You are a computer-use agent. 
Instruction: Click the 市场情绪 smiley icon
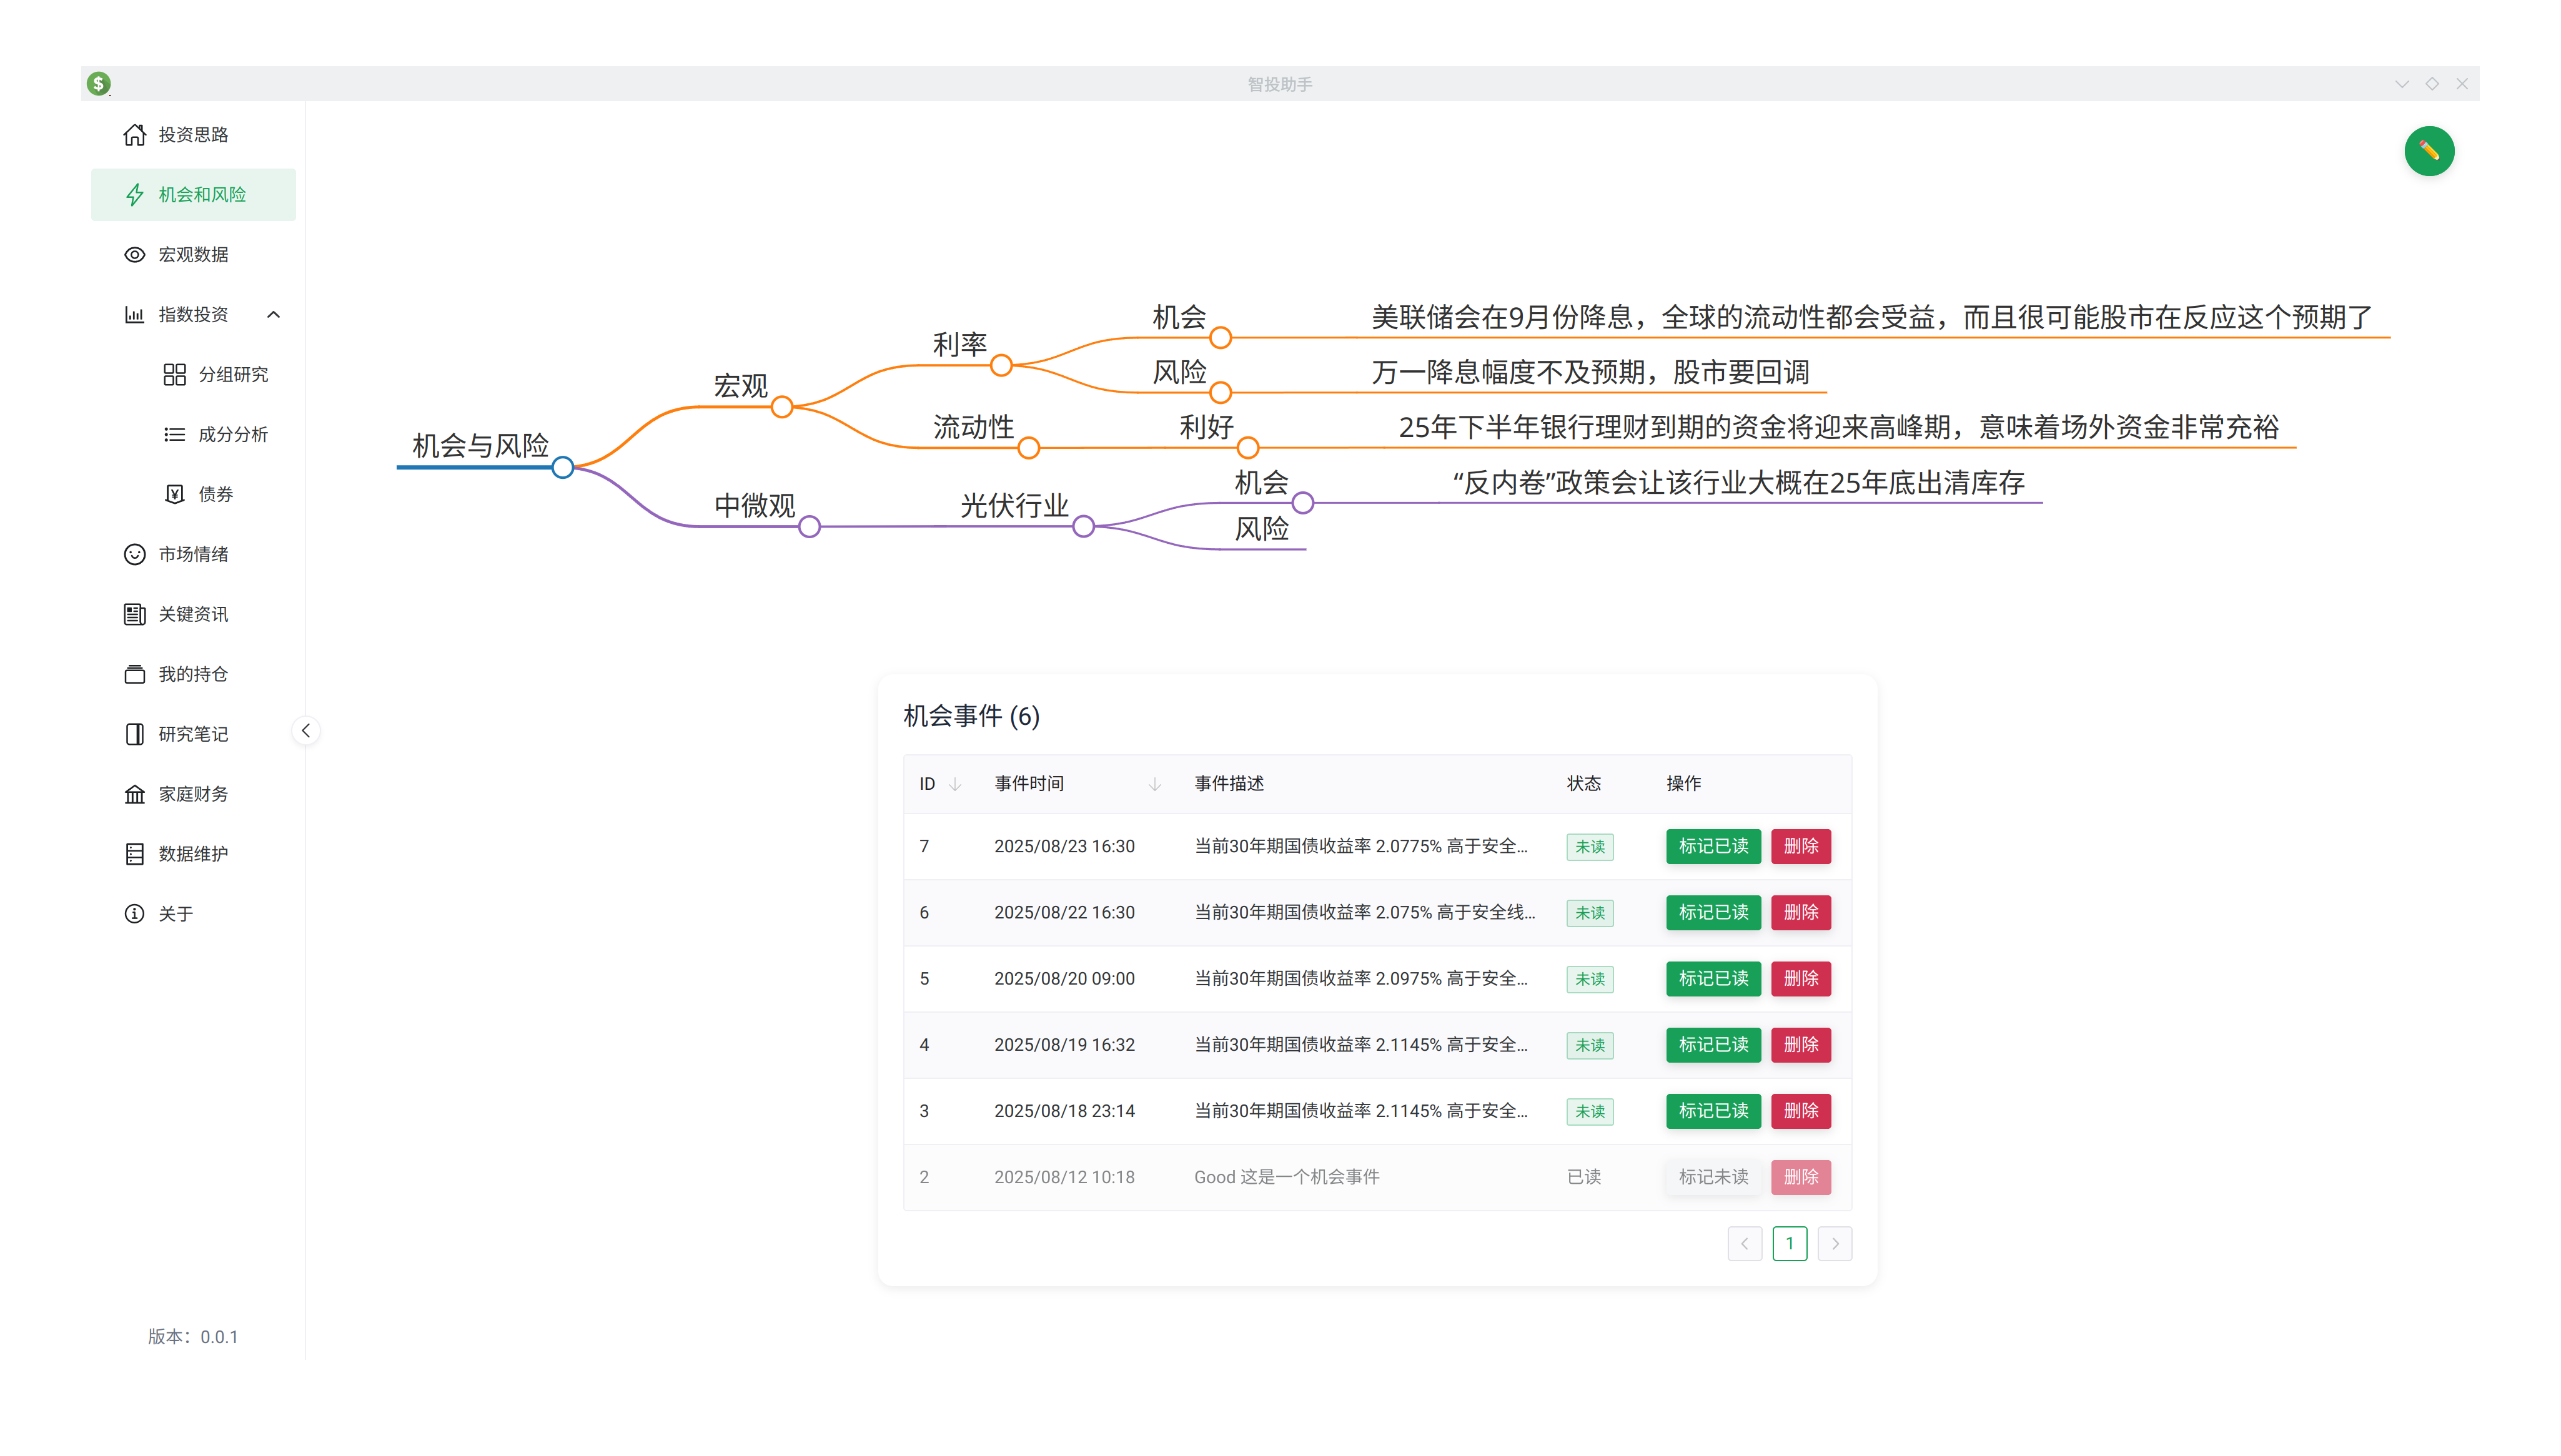coord(134,554)
